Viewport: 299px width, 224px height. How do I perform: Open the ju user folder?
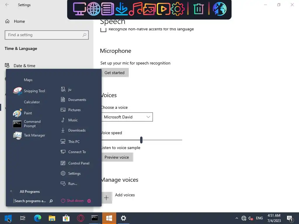click(66, 89)
